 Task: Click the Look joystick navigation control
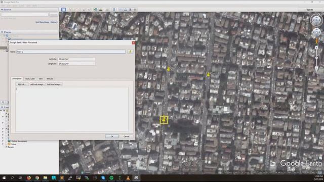(316, 20)
